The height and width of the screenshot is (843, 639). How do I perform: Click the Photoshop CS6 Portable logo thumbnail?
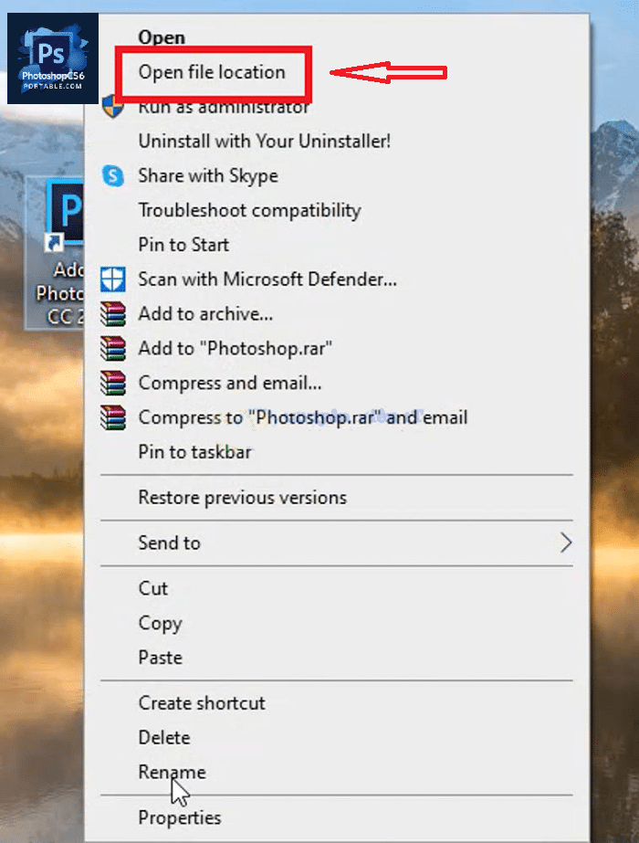tap(50, 55)
